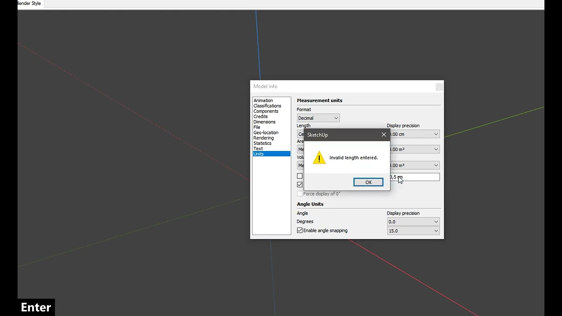This screenshot has width=562, height=316.
Task: Select Dimensions in Model Info list
Action: [x=264, y=122]
